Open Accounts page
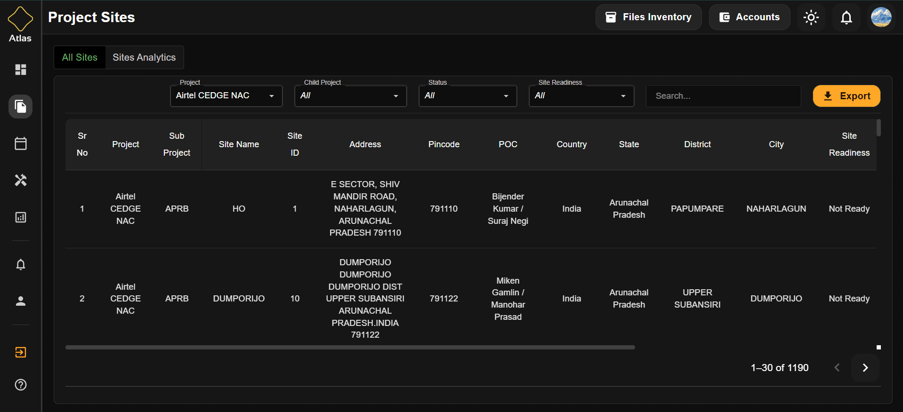 point(749,17)
